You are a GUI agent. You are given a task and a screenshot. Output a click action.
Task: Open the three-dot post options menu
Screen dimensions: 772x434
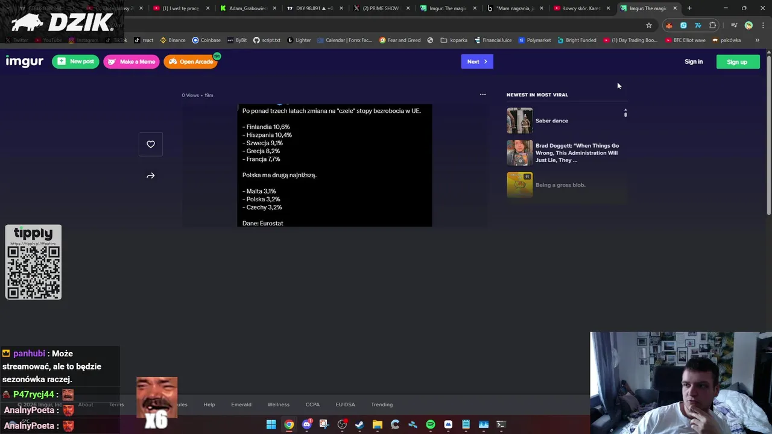click(482, 95)
